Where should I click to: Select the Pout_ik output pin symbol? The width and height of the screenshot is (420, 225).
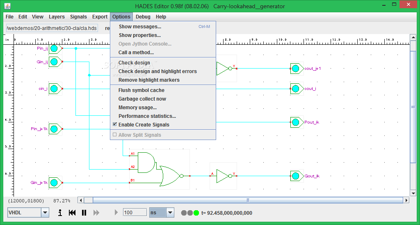point(297,122)
